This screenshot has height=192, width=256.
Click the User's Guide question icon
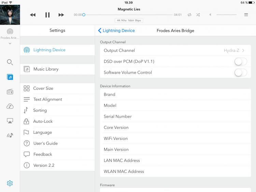[27, 143]
